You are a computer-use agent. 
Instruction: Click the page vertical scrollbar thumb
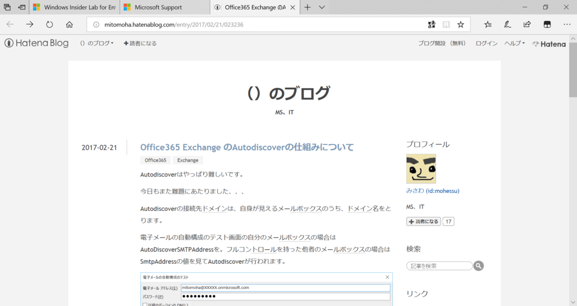pyautogui.click(x=573, y=70)
